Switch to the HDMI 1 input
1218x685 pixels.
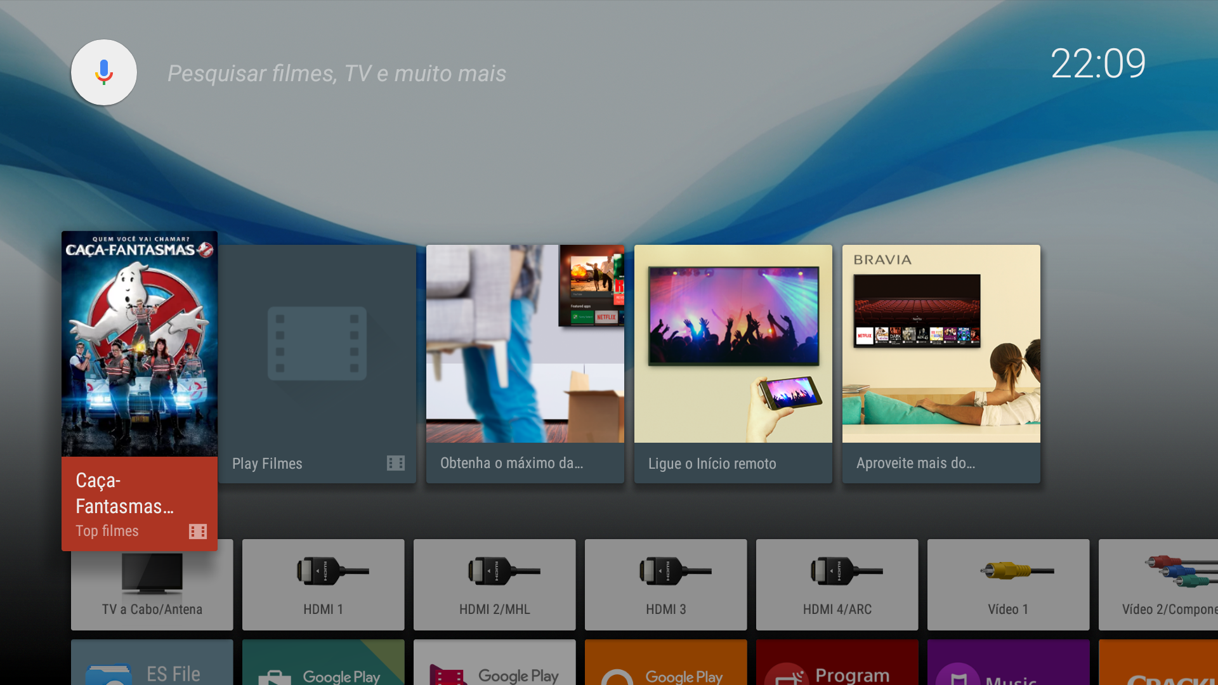coord(323,584)
